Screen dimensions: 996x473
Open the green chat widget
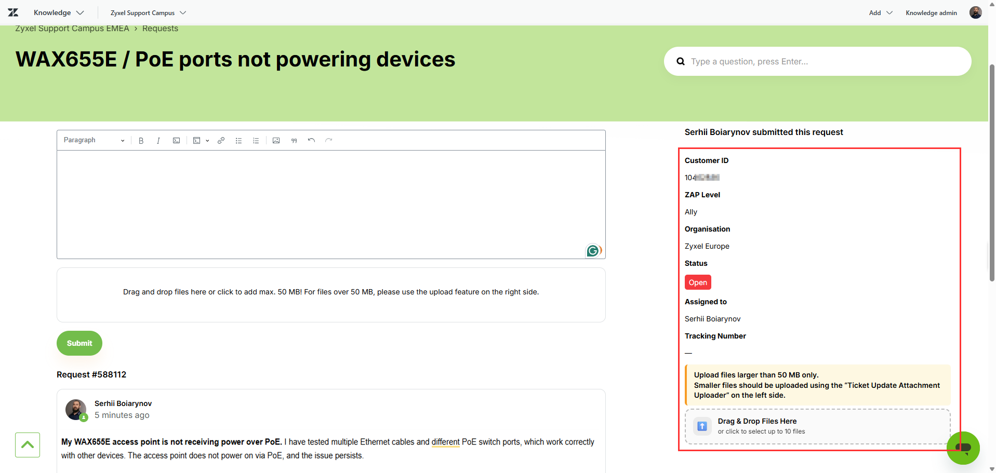point(963,448)
